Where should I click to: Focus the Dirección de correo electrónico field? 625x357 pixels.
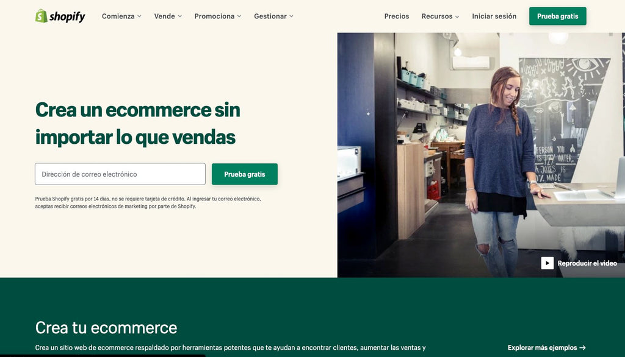click(120, 174)
